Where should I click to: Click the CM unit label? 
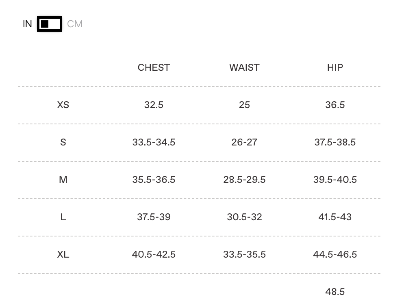click(x=75, y=24)
